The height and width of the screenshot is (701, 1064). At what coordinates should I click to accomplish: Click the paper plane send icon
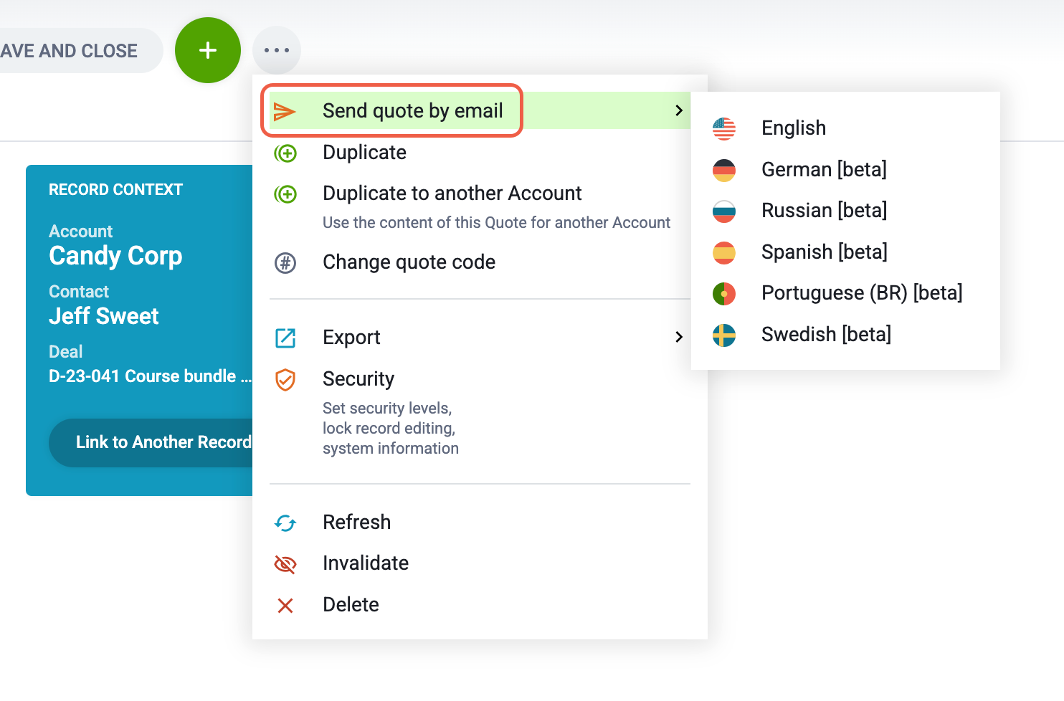click(x=285, y=111)
